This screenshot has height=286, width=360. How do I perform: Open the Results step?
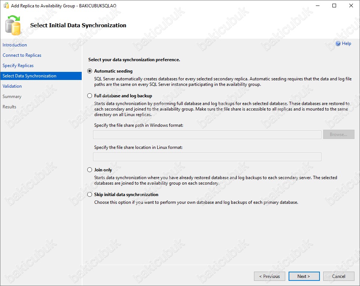point(10,107)
